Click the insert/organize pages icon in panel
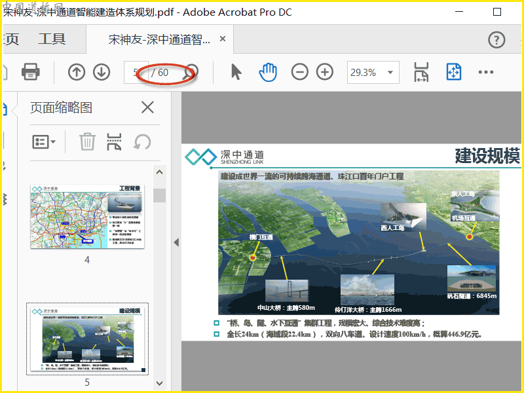524x393 pixels. [114, 141]
